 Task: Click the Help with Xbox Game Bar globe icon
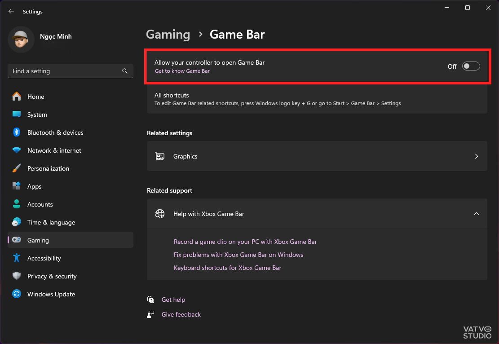(160, 214)
